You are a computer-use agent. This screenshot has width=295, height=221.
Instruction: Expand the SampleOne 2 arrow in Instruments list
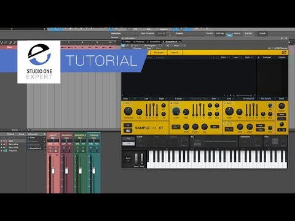(44, 149)
